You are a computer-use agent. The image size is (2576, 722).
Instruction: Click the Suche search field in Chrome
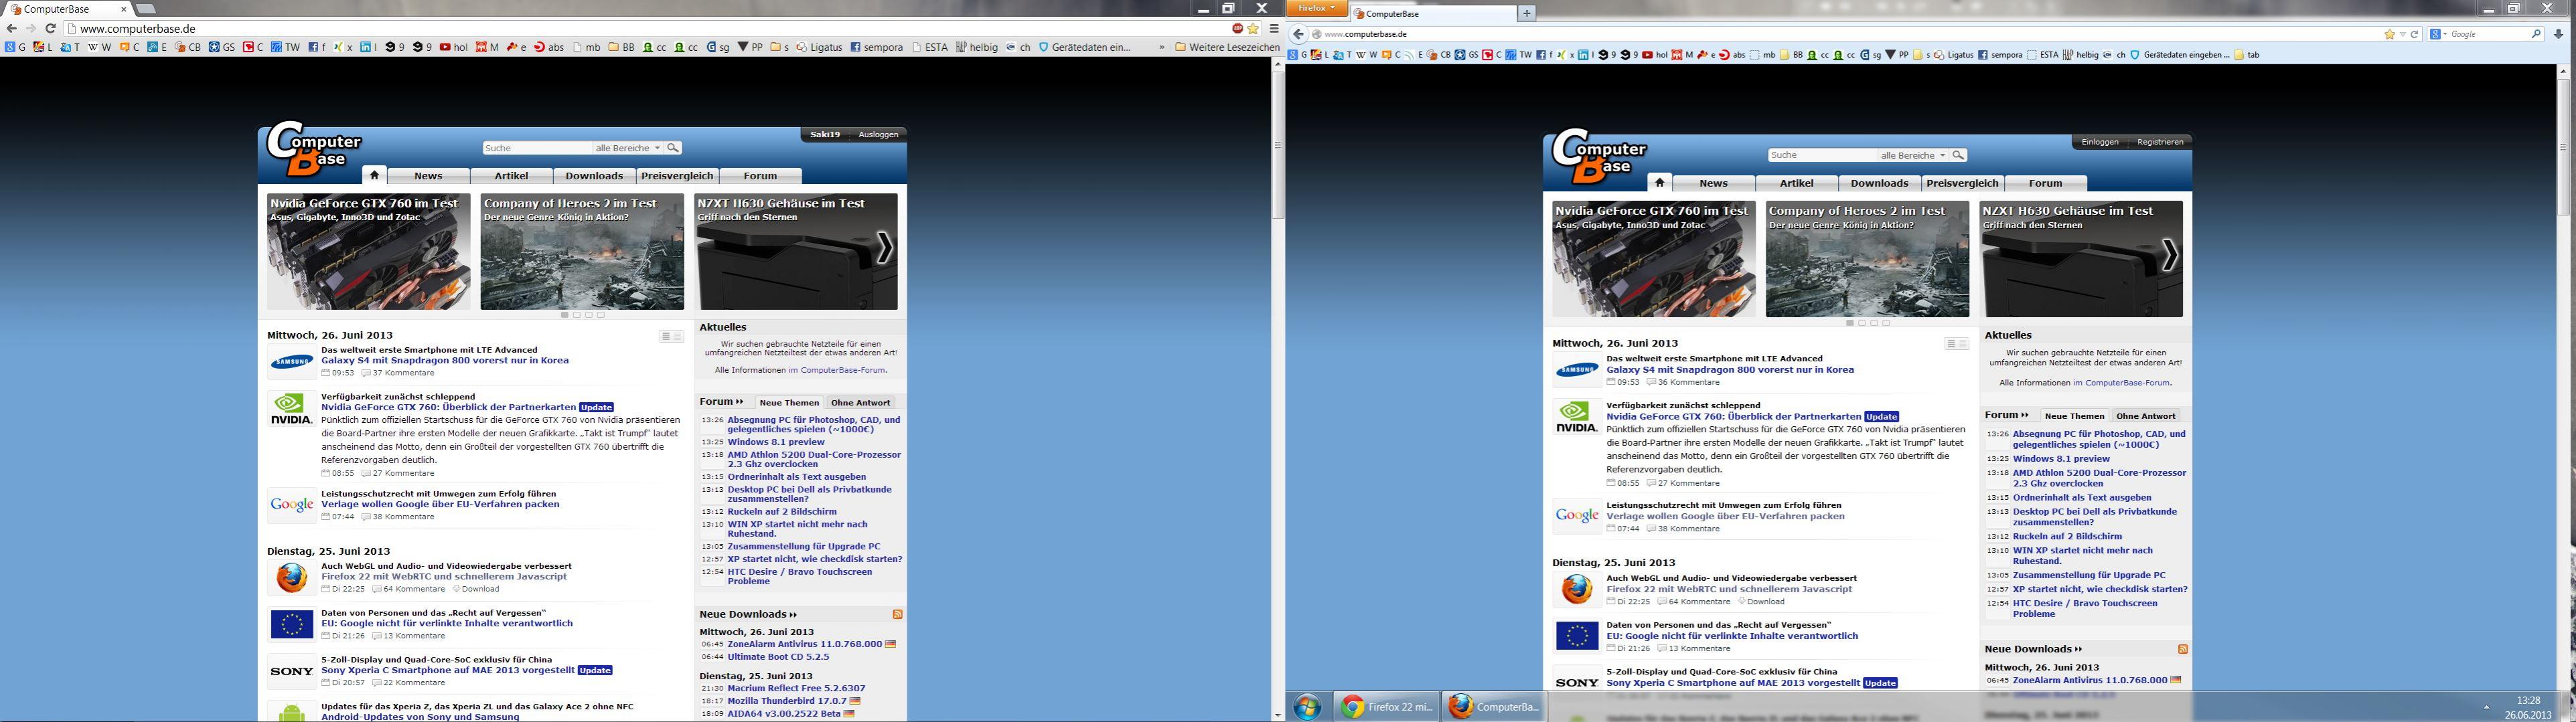point(537,148)
